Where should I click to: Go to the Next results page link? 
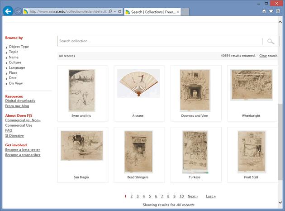pyautogui.click(x=192, y=197)
